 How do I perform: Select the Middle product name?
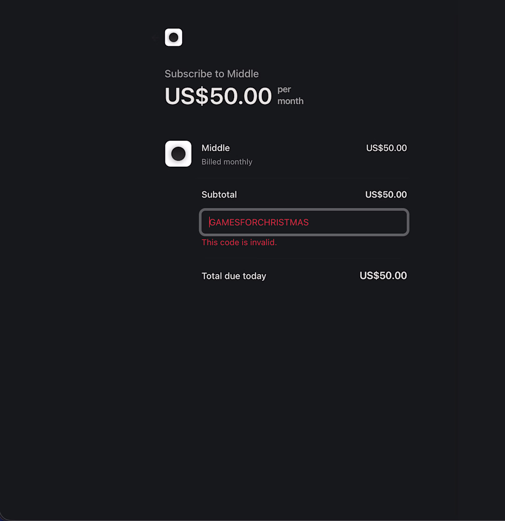(x=216, y=148)
